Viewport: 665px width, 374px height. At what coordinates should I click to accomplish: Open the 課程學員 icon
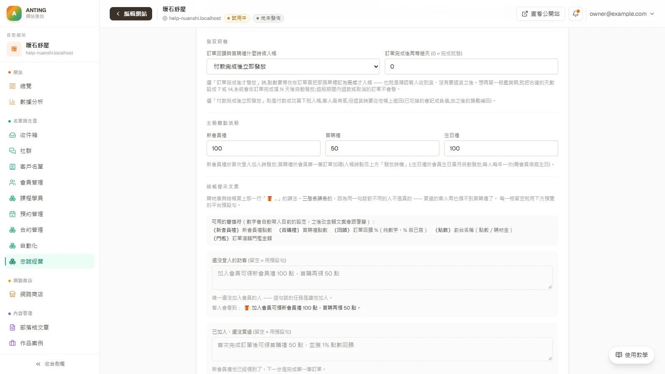[12, 198]
